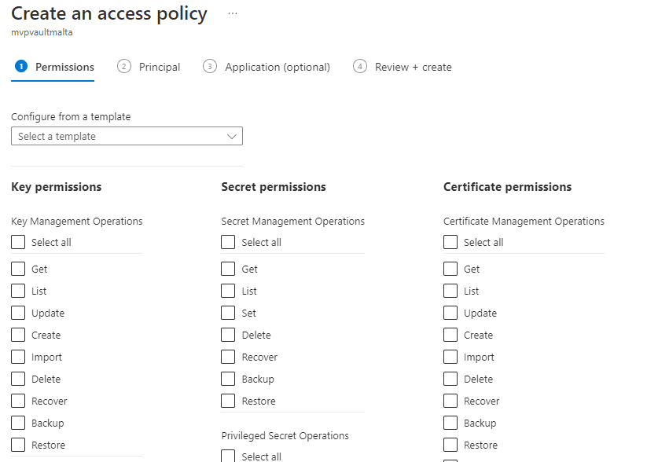Viewport: 647px width, 462px height.
Task: Click the step 3 Application circle icon
Action: click(210, 67)
